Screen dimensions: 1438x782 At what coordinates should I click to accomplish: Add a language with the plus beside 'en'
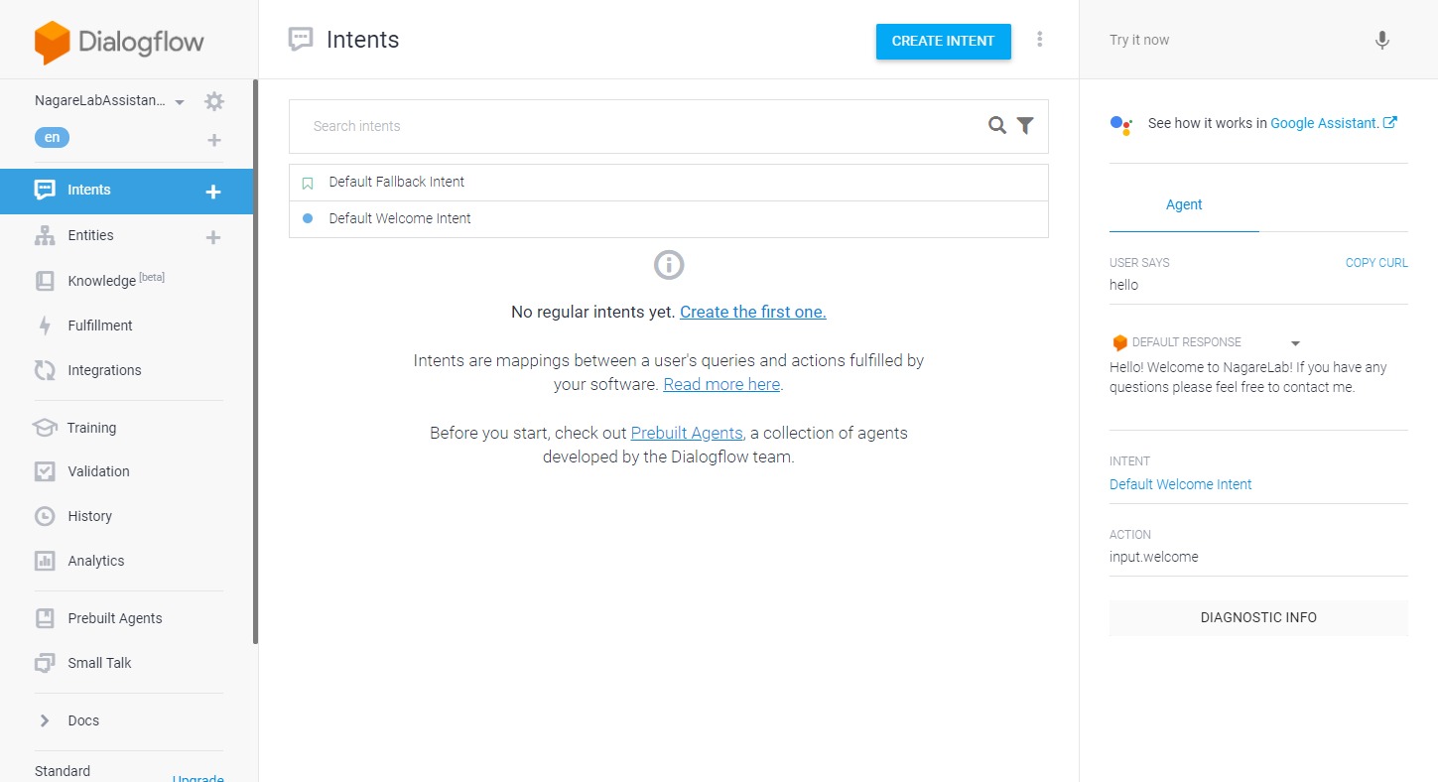(x=213, y=140)
